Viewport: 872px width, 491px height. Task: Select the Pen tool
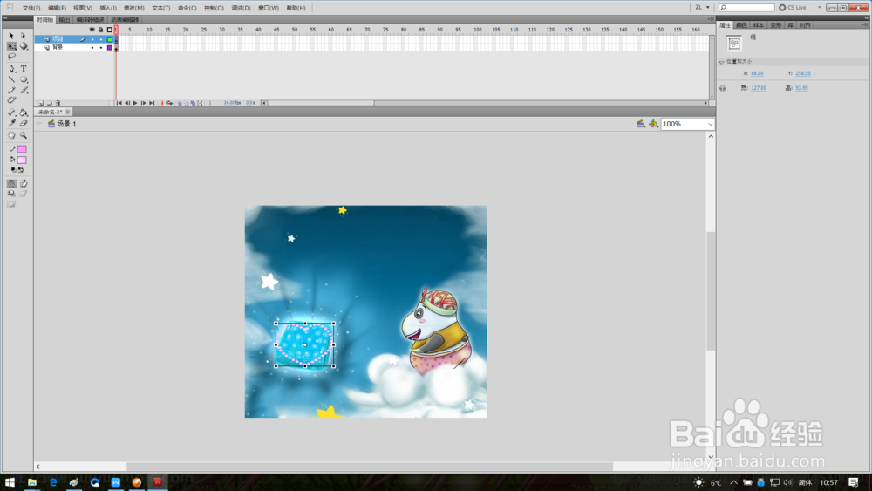11,69
